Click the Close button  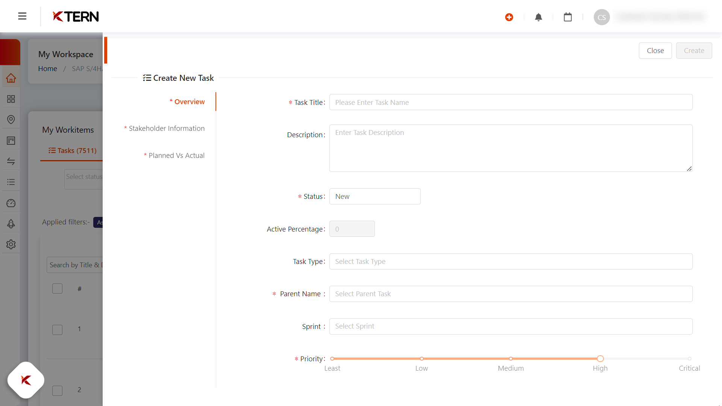coord(655,50)
